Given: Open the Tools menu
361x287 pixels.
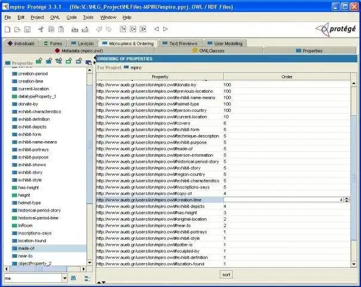Looking at the screenshot, I should click(88, 17).
